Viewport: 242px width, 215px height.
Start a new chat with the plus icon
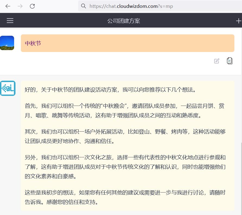(238, 20)
